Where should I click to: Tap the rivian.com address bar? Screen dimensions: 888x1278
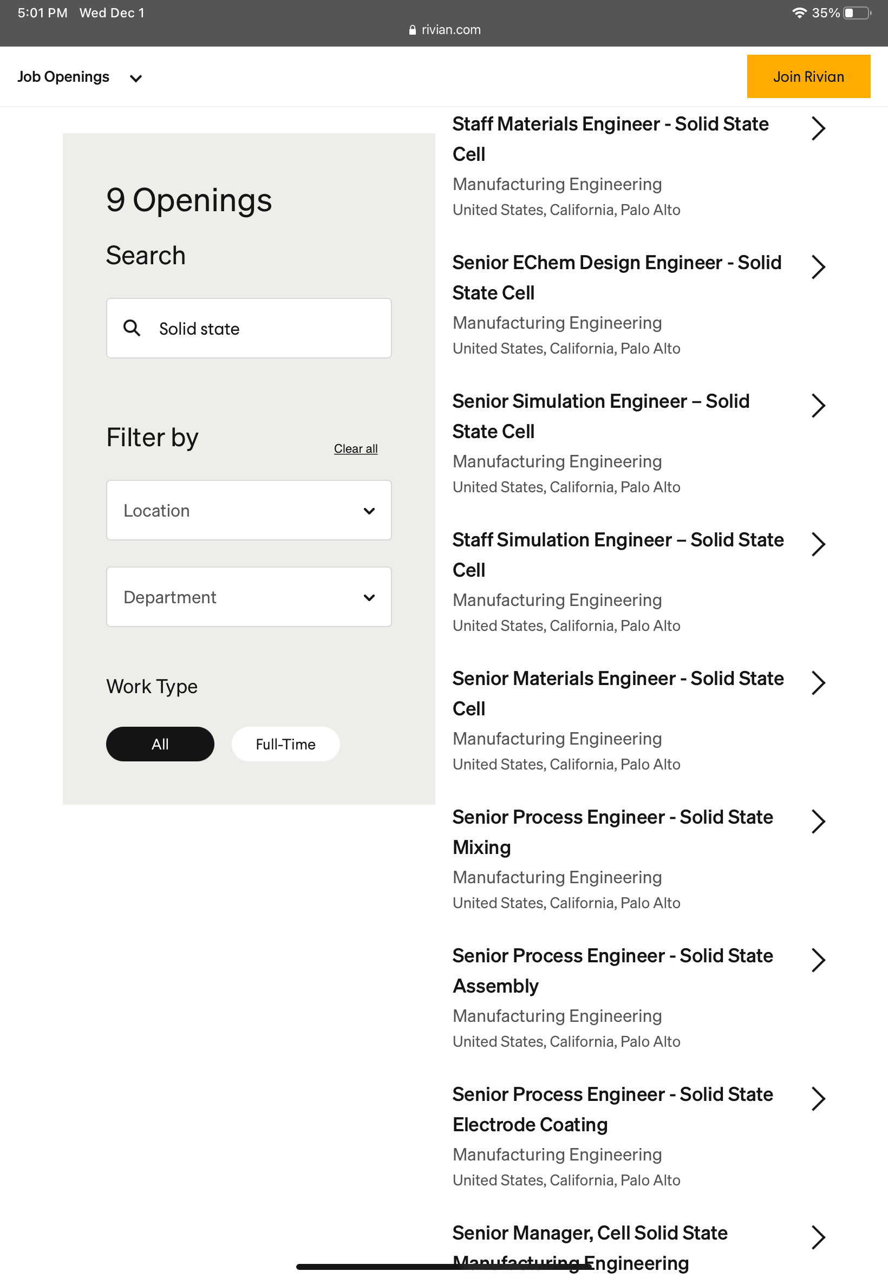point(444,30)
